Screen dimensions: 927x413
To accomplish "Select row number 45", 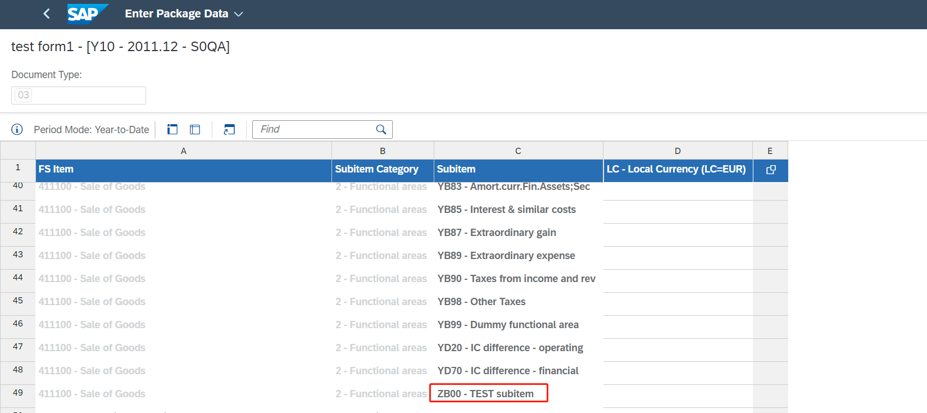I will click(x=18, y=303).
